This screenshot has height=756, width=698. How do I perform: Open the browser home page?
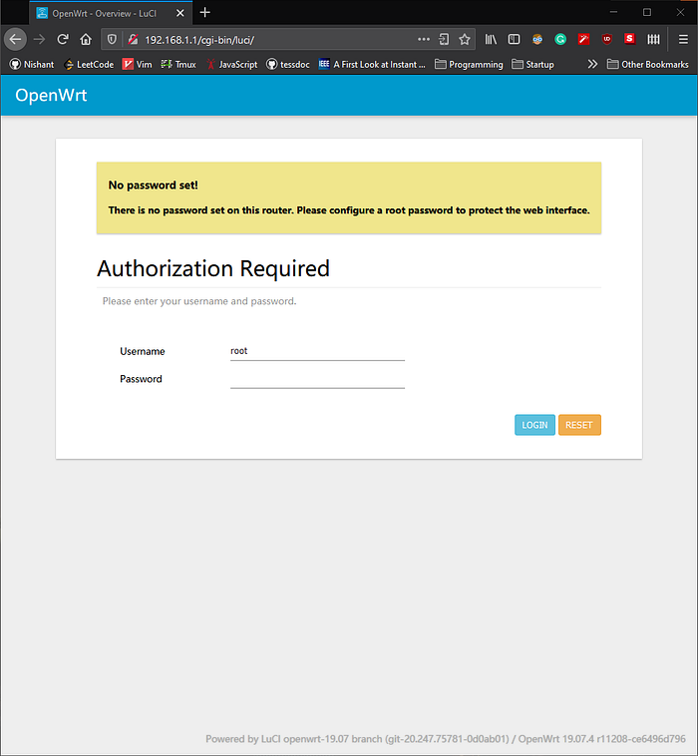tap(86, 40)
